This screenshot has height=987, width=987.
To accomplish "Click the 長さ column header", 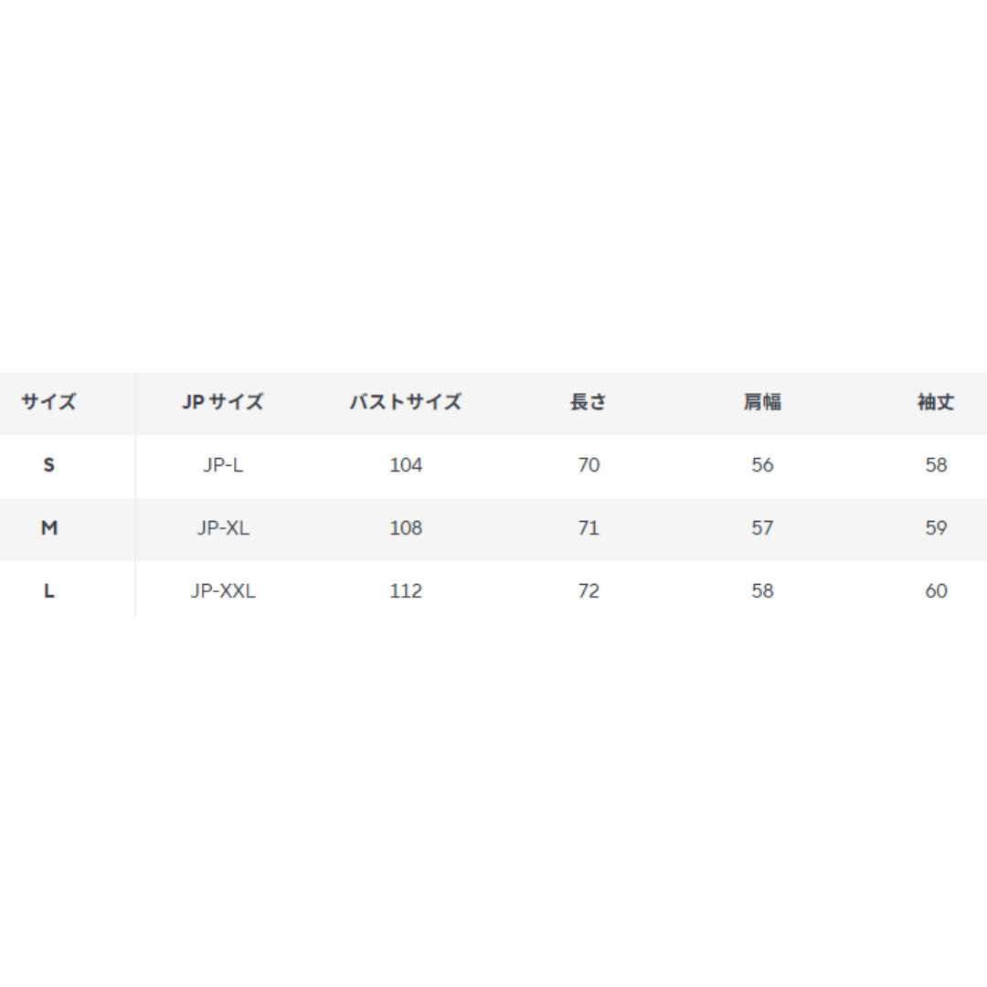I will pos(588,401).
